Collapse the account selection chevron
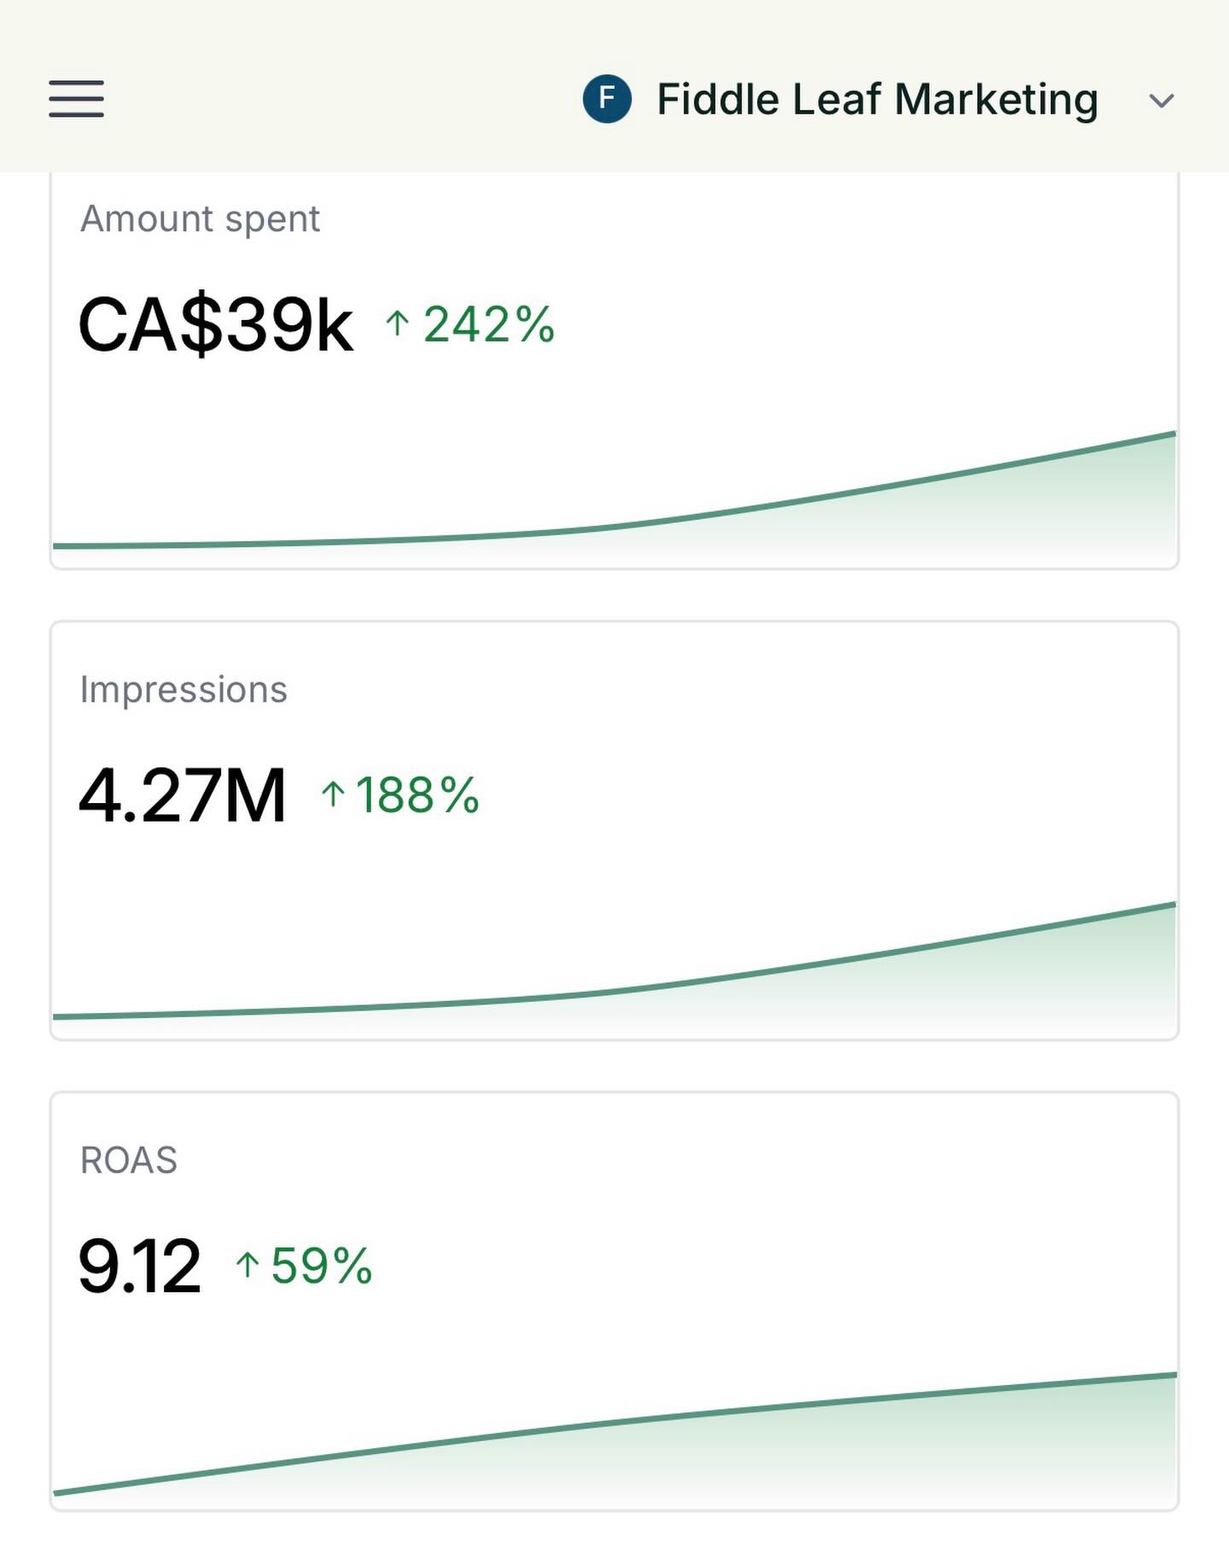 click(x=1161, y=101)
